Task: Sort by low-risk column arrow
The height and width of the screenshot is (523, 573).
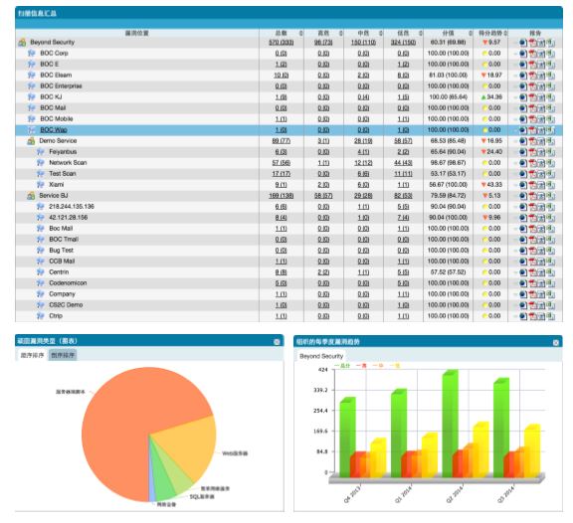Action: click(420, 33)
